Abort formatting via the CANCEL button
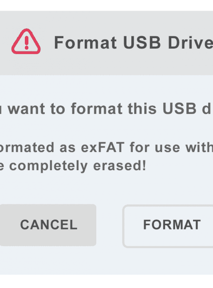213x288 pixels. click(x=48, y=225)
